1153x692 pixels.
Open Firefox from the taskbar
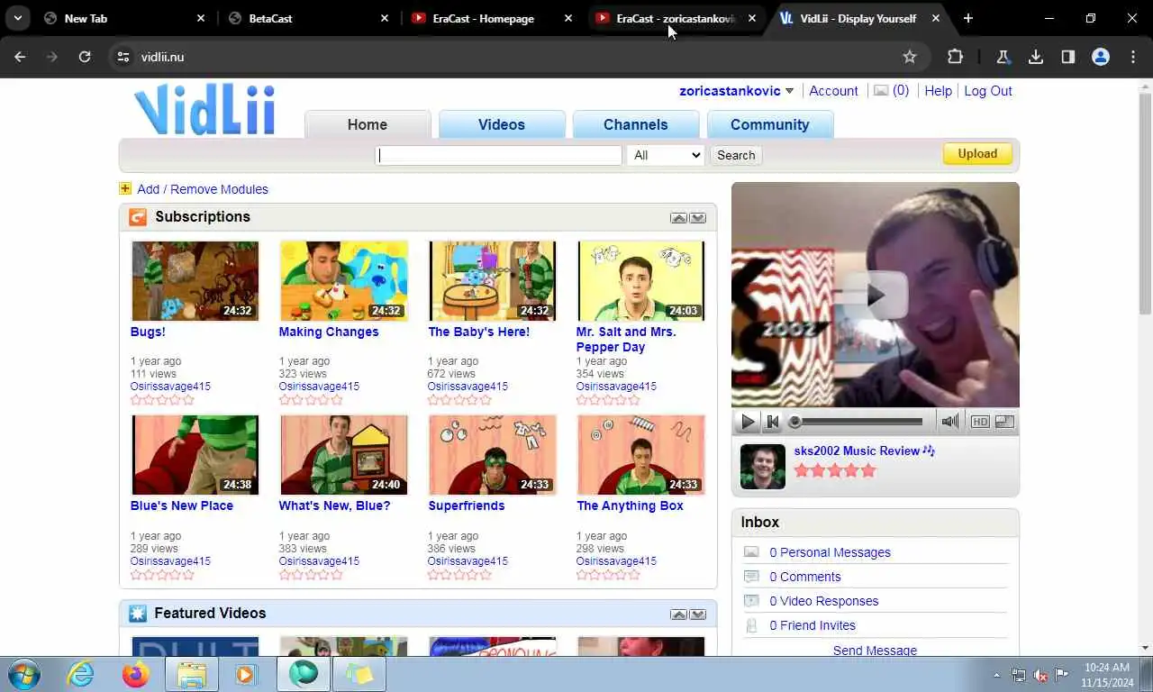click(136, 674)
